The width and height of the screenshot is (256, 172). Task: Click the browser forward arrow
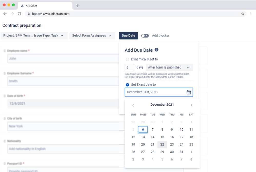point(12,14)
